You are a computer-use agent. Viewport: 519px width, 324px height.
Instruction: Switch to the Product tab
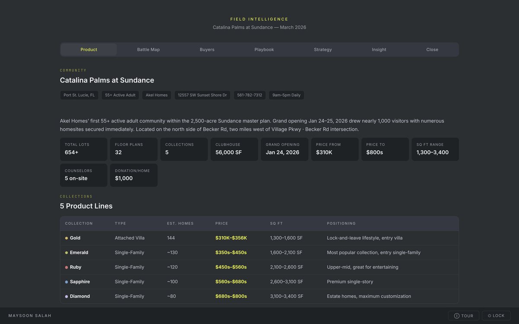pos(89,50)
